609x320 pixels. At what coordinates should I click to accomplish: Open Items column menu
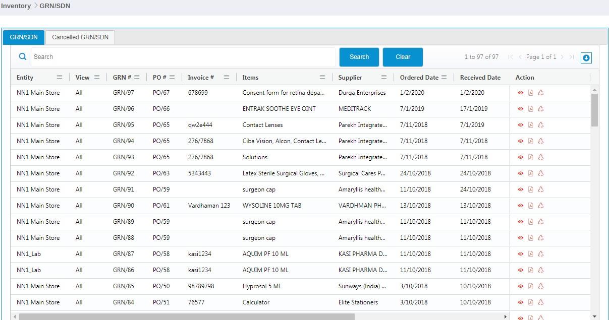click(322, 77)
